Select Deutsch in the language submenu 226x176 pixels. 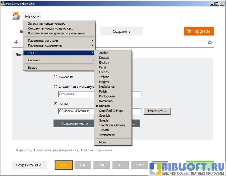pos(104,58)
